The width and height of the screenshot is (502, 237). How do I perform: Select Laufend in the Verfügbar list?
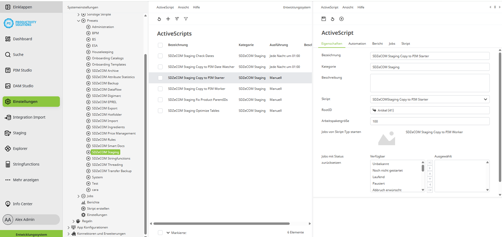(x=378, y=177)
